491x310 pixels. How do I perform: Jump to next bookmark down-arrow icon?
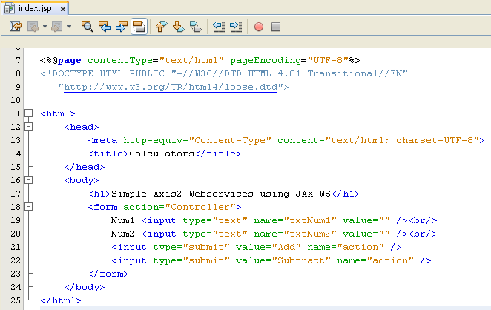tap(179, 26)
